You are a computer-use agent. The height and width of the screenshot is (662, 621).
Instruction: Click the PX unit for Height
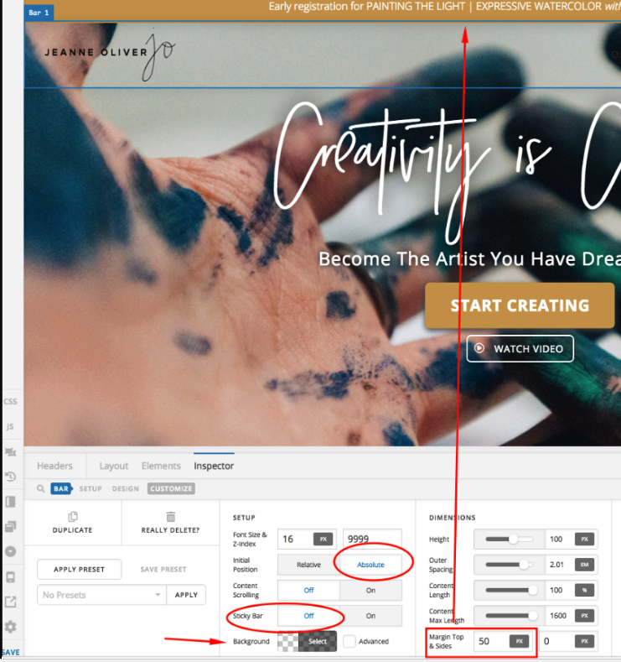(584, 540)
